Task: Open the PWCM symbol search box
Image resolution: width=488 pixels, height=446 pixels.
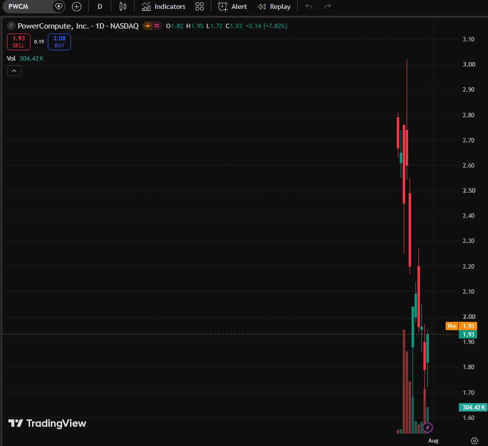Action: pyautogui.click(x=28, y=6)
